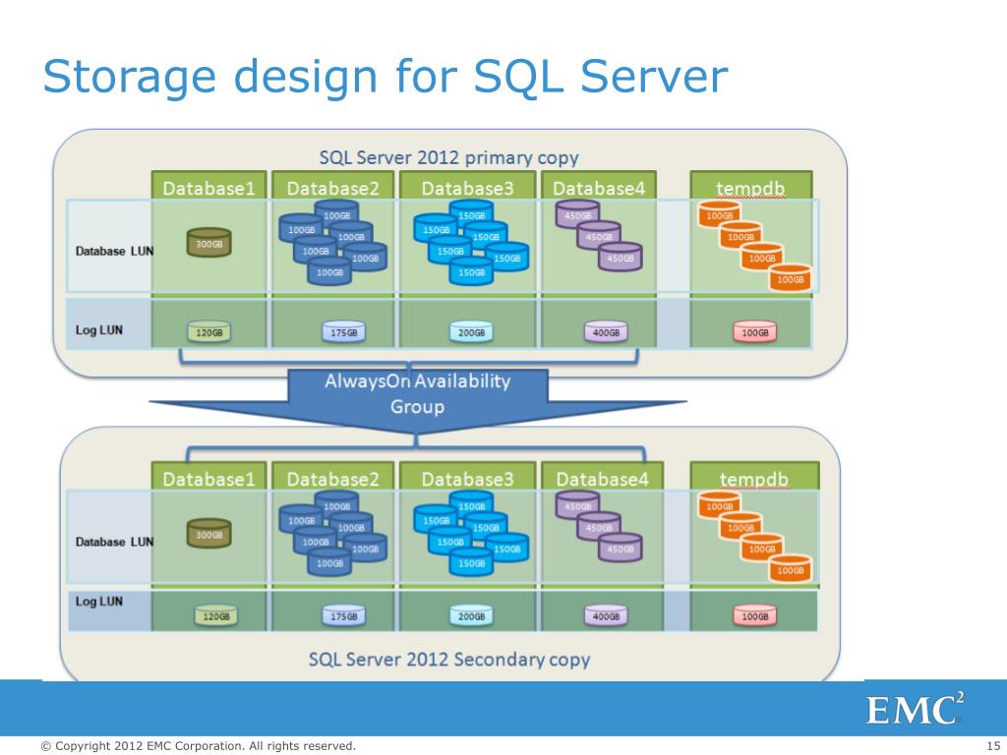Click the Database LUN label in secondary copy
The width and height of the screenshot is (1007, 755).
pyautogui.click(x=114, y=542)
